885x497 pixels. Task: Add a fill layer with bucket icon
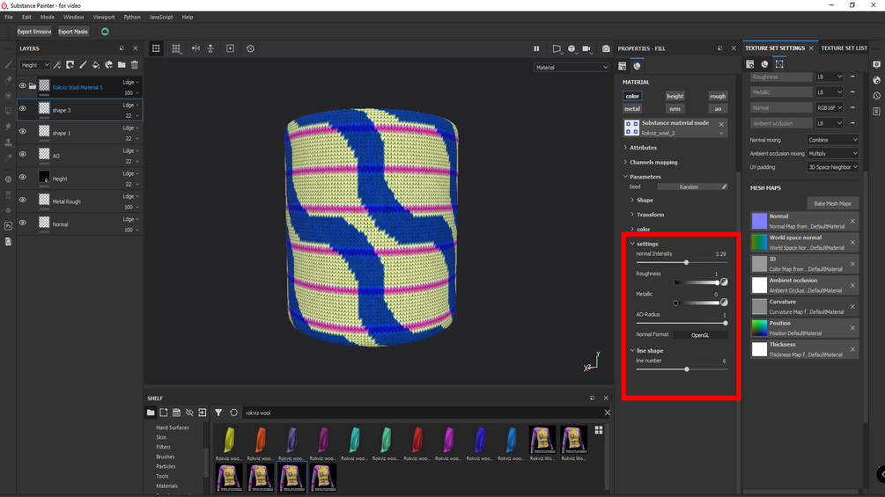pyautogui.click(x=96, y=65)
